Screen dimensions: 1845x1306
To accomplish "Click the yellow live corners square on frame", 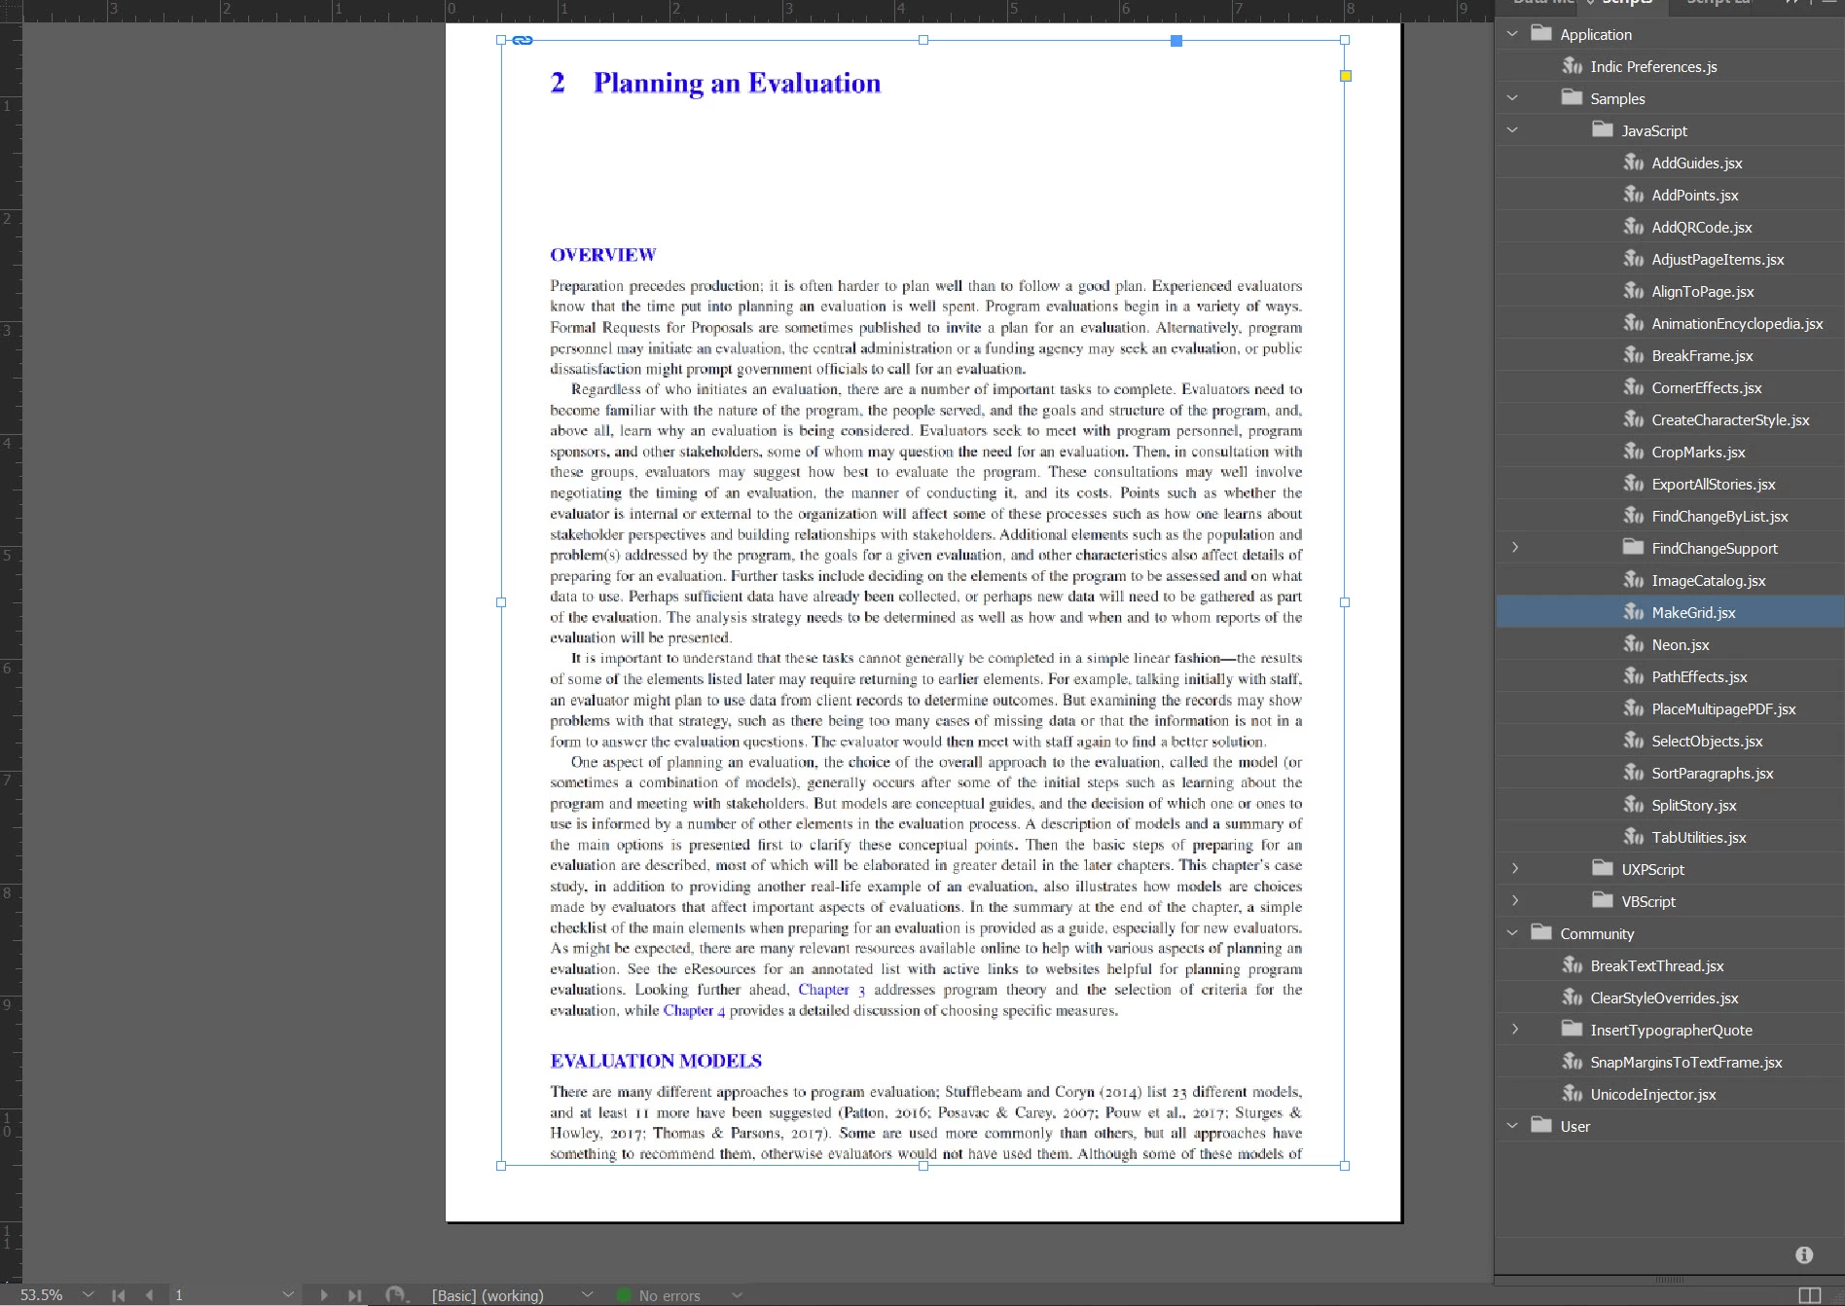I will tap(1346, 76).
